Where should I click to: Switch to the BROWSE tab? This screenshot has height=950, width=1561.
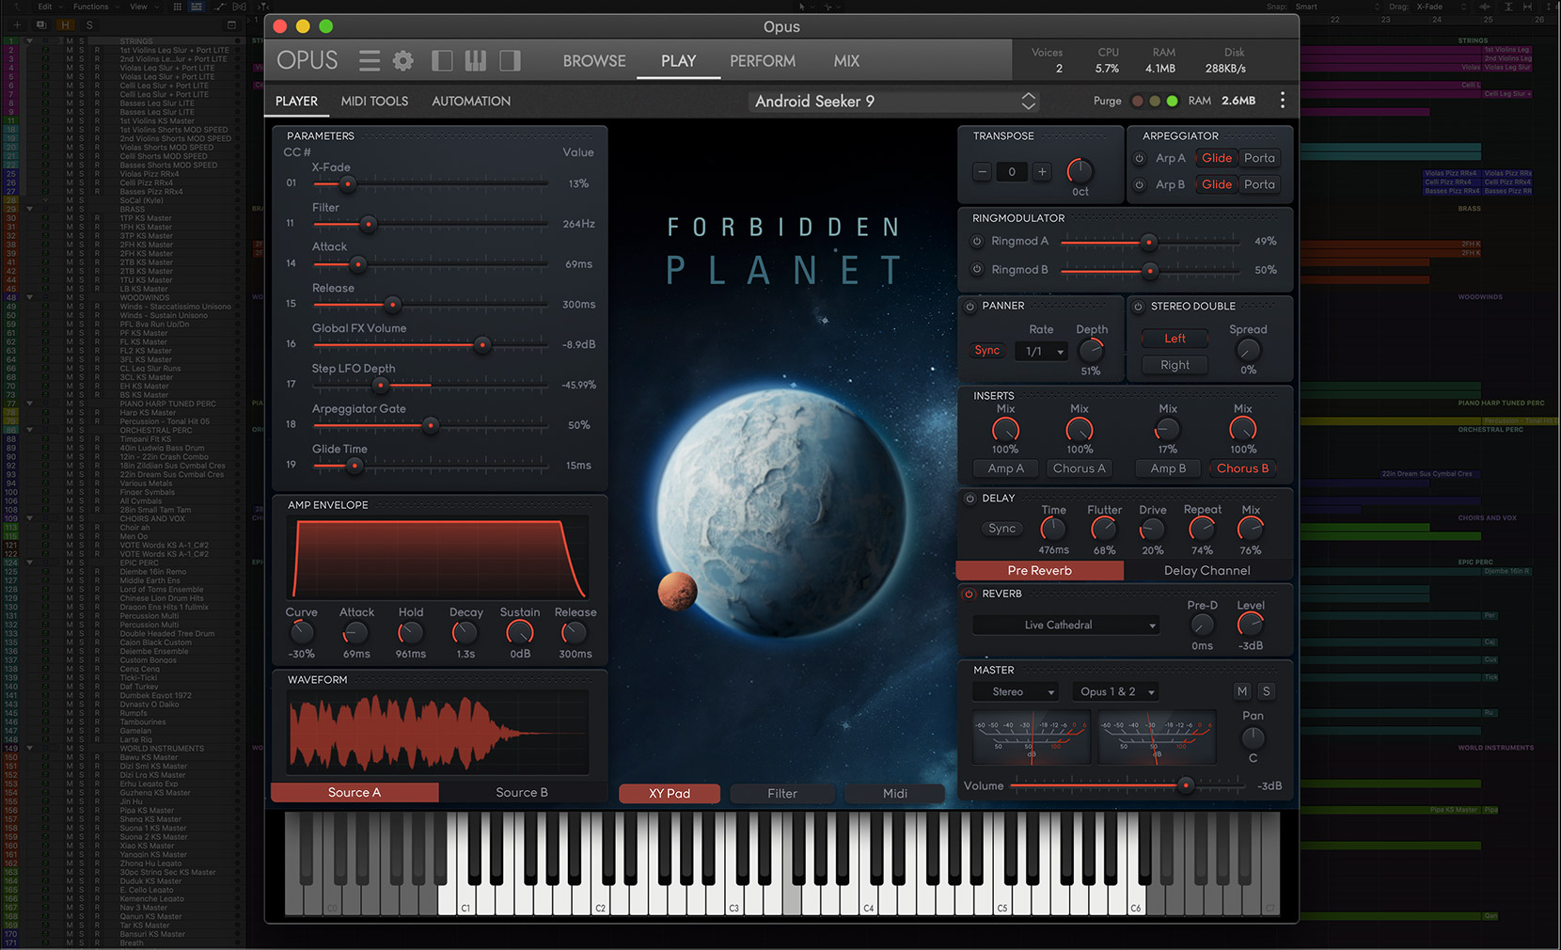[594, 61]
